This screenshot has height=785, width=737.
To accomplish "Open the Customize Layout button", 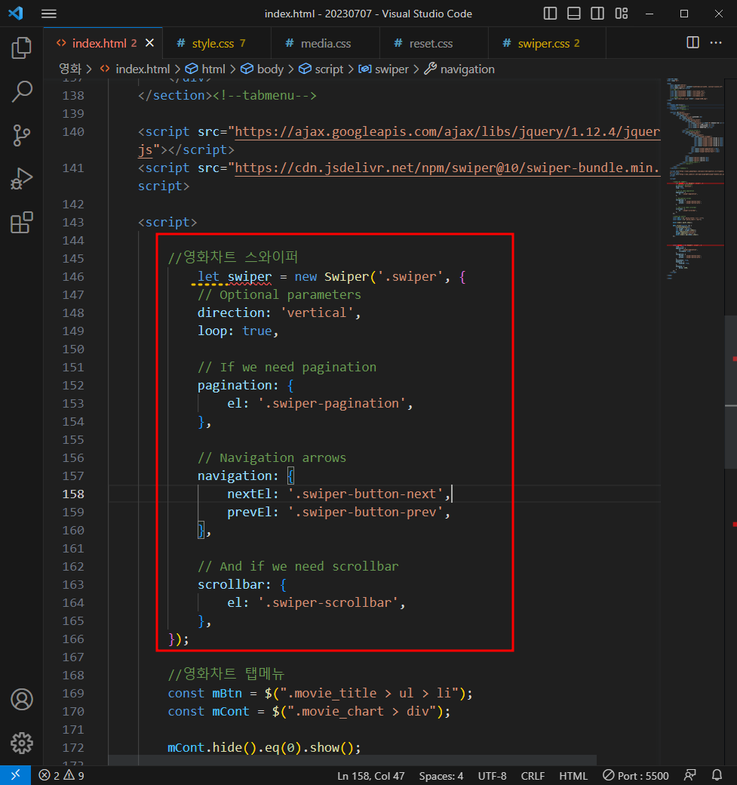I will click(x=621, y=14).
